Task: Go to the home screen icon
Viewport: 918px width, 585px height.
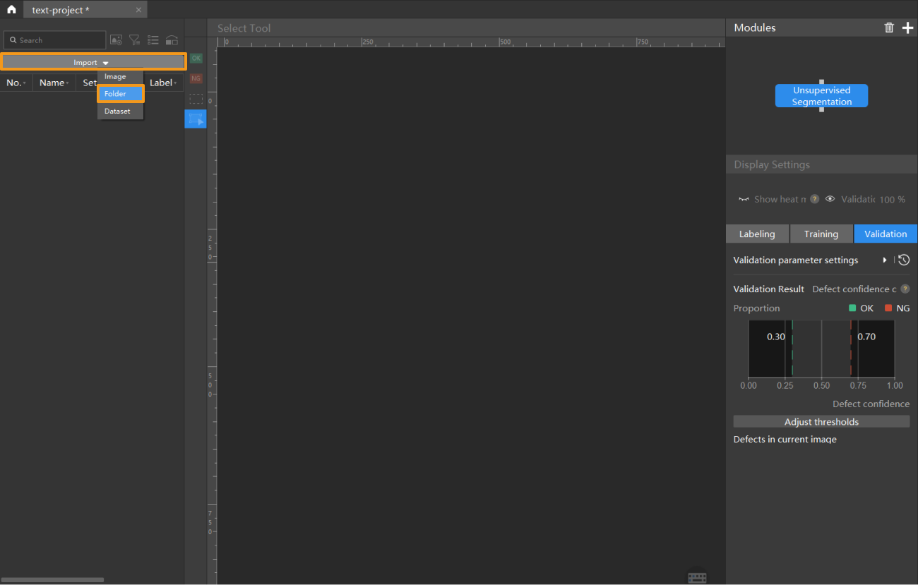Action: coord(11,10)
